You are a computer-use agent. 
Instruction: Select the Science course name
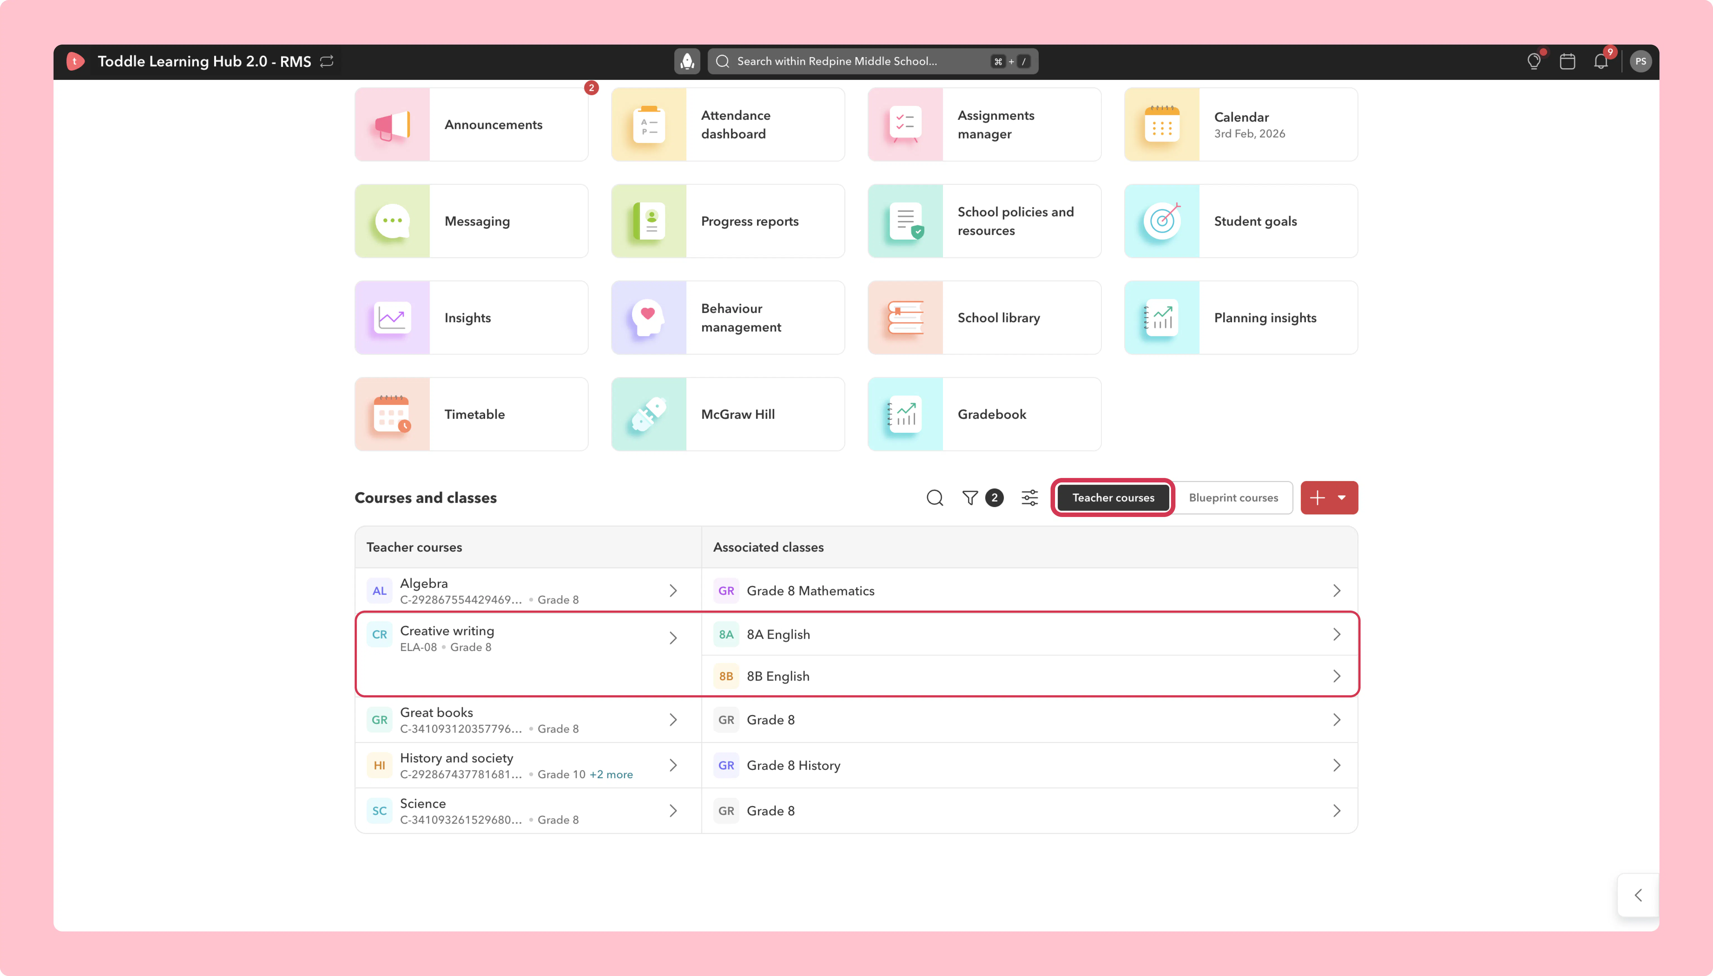[x=423, y=804]
